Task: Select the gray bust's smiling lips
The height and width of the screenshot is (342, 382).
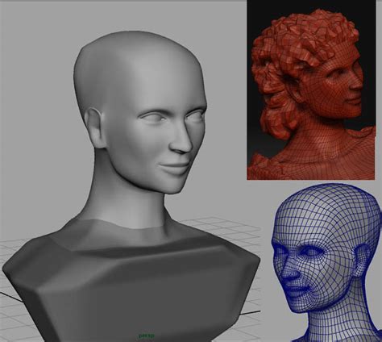Action: [x=175, y=168]
